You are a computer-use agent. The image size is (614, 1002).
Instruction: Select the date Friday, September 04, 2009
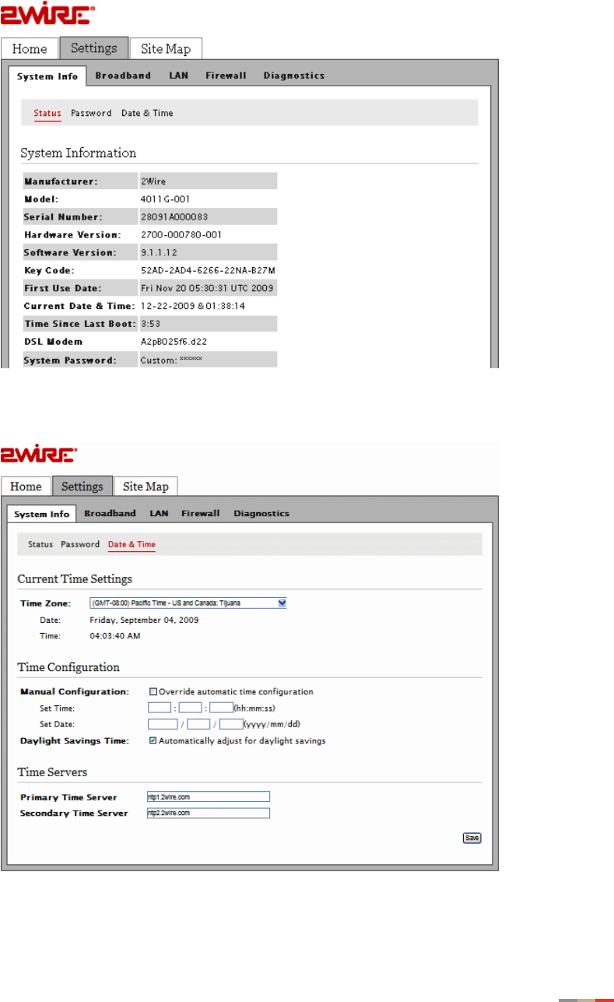click(x=144, y=621)
